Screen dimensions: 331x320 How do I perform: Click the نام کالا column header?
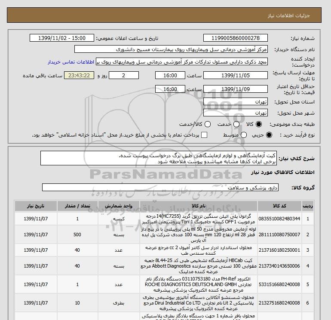pyautogui.click(x=199, y=206)
